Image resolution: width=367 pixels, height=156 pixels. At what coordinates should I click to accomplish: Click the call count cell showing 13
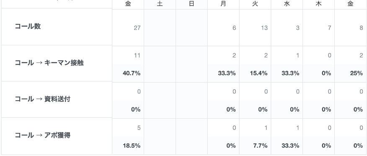coord(264,28)
